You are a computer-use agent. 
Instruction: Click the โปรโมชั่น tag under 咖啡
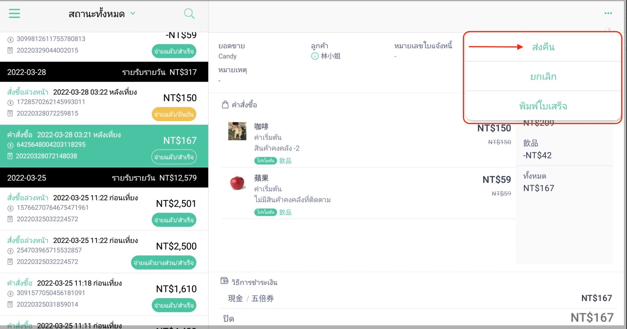click(x=266, y=161)
